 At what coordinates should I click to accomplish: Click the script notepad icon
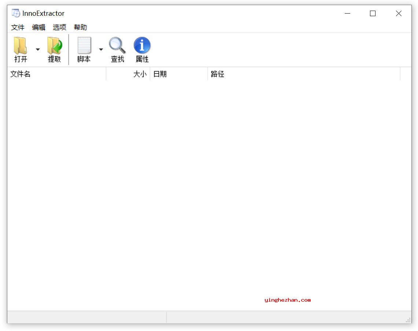[x=84, y=45]
